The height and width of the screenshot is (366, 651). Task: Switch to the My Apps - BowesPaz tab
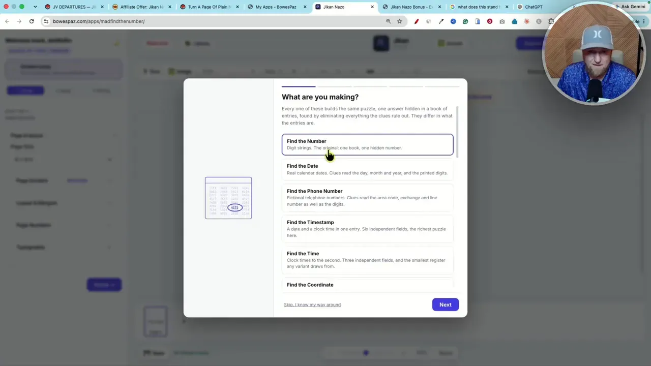tap(277, 7)
